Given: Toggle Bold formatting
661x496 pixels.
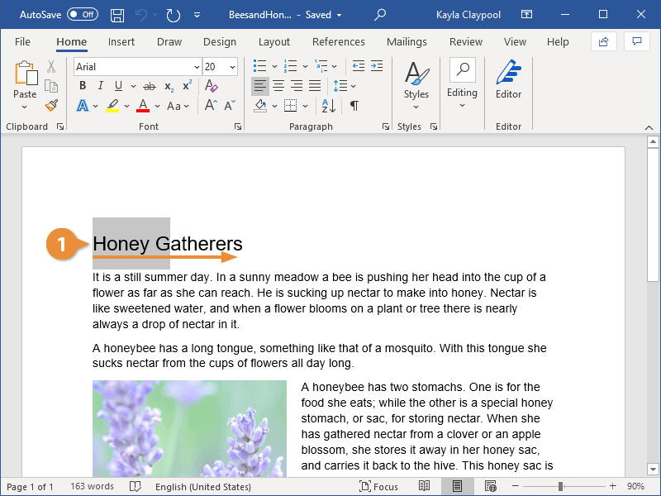Looking at the screenshot, I should (83, 86).
